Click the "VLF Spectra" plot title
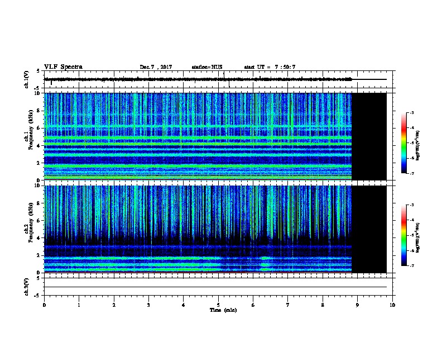This screenshot has width=442, height=342. tap(63, 67)
